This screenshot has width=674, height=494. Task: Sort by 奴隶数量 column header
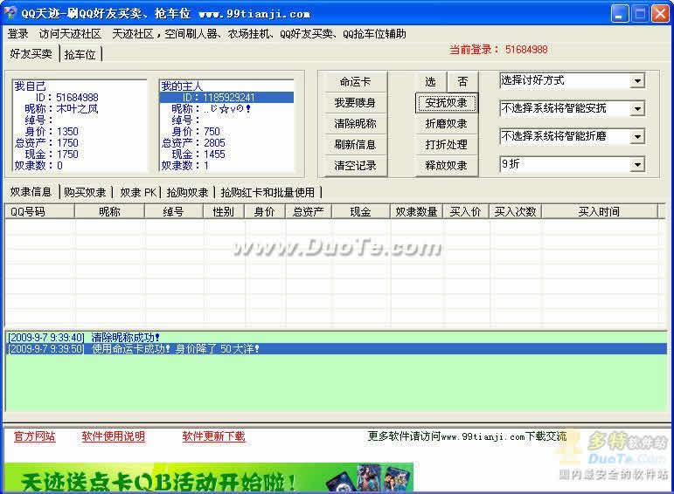[x=416, y=211]
